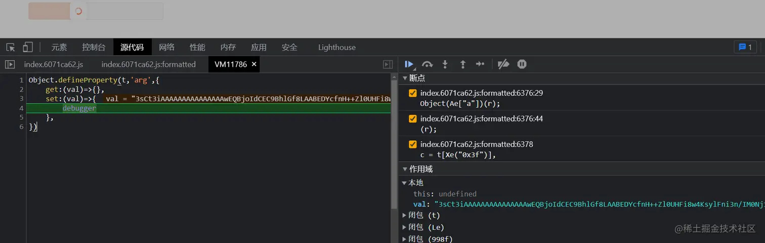The width and height of the screenshot is (765, 243).
Task: Open the 安全 panel
Action: [x=289, y=47]
